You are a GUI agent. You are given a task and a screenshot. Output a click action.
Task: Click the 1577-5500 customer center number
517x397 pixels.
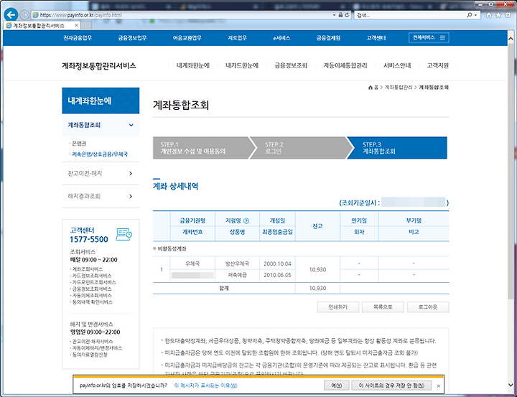[89, 239]
